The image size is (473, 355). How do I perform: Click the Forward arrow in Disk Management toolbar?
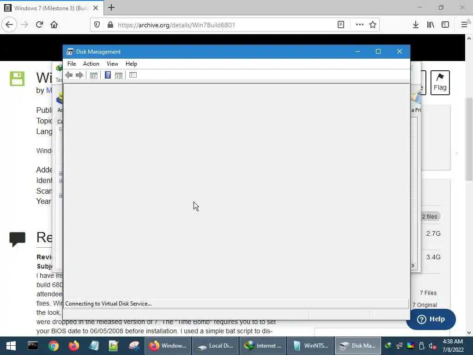click(79, 75)
